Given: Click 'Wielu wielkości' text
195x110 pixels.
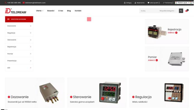Looking at the screenshot, I should coord(140,102).
